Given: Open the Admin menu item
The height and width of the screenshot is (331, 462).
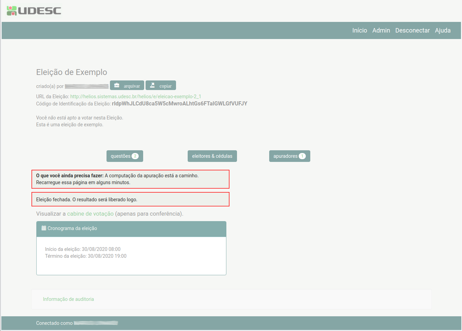Looking at the screenshot, I should click(381, 30).
